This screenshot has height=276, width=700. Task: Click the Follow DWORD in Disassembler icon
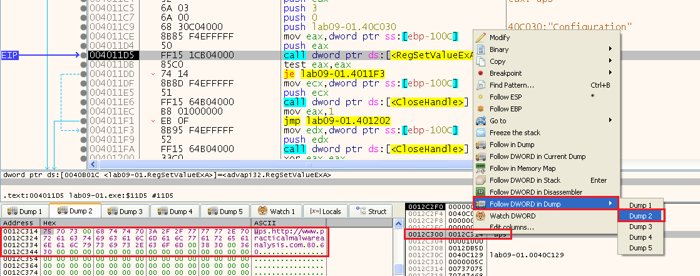pos(481,192)
